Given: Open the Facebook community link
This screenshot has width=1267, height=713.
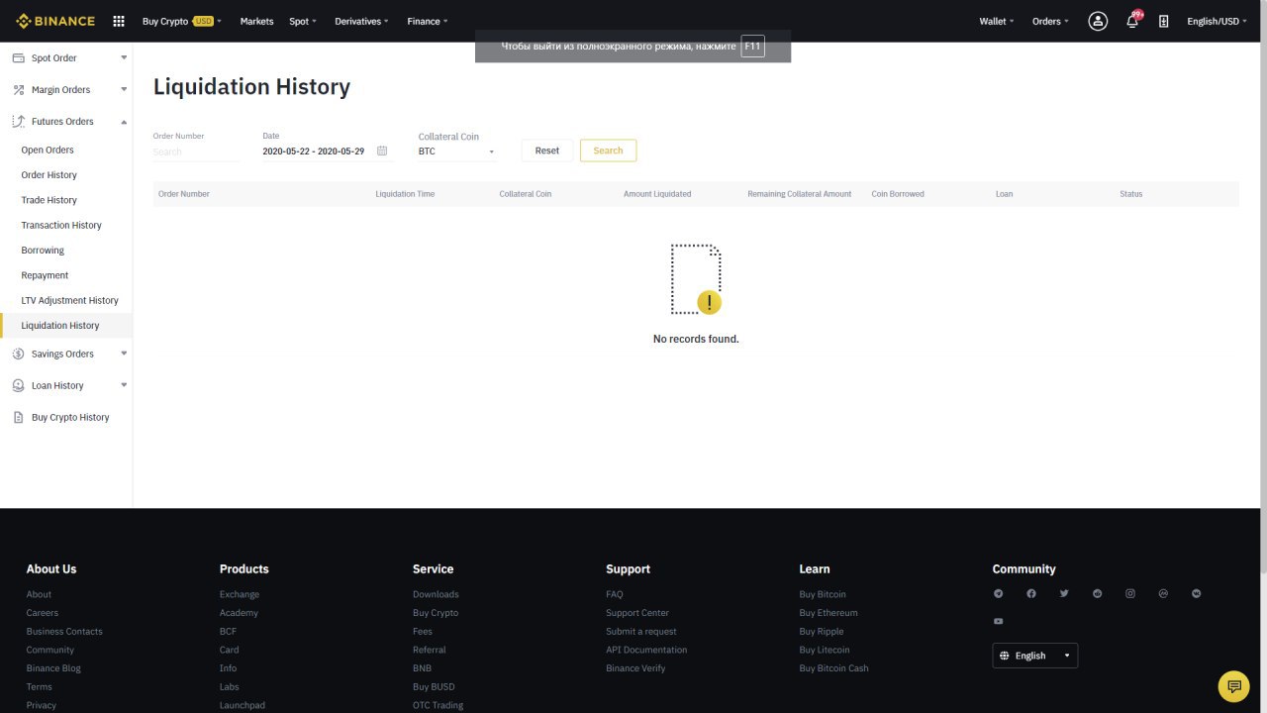Looking at the screenshot, I should tap(1031, 593).
